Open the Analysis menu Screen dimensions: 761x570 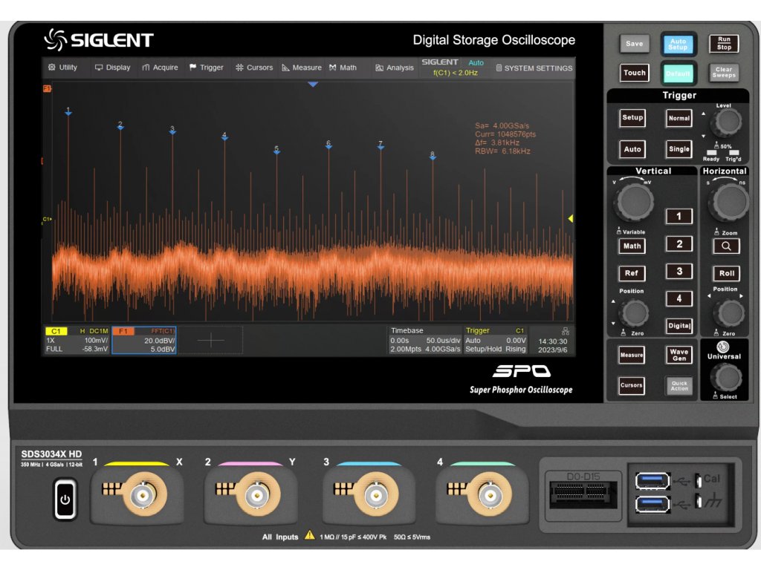click(395, 68)
